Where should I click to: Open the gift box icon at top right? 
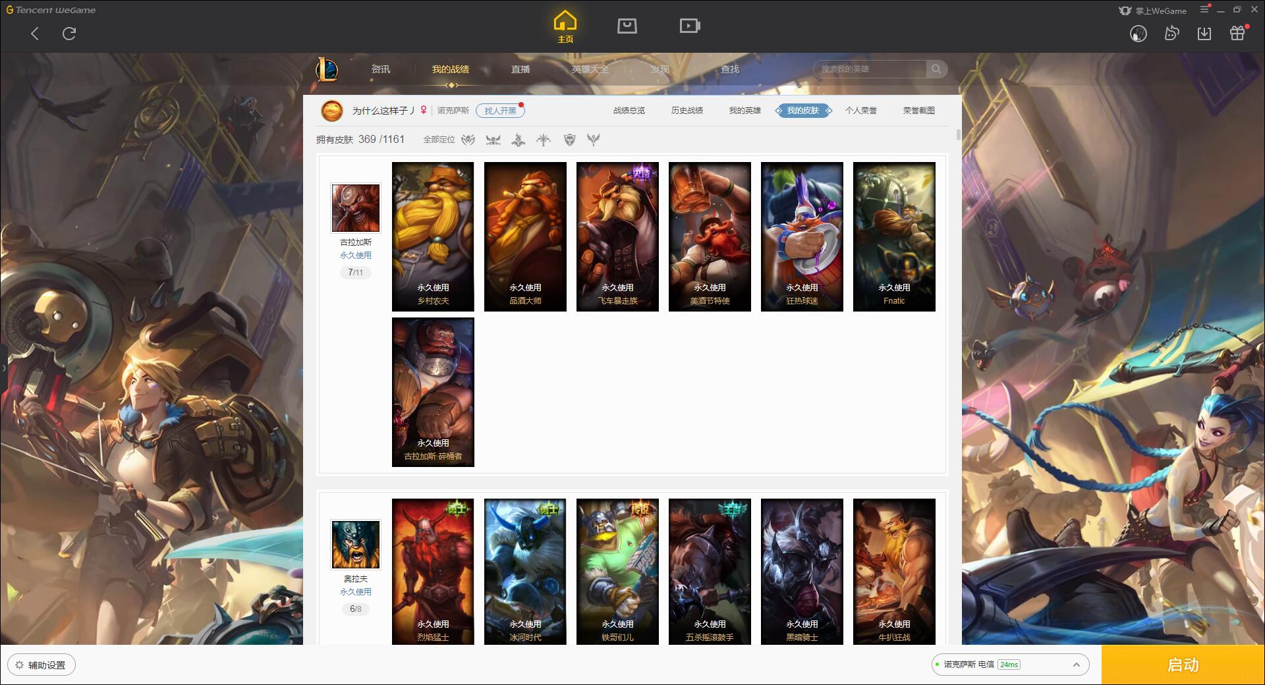pos(1237,33)
